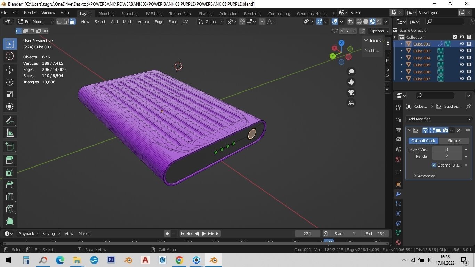The image size is (475, 267).
Task: Switch to the Sculpting workspace tab
Action: tap(129, 14)
